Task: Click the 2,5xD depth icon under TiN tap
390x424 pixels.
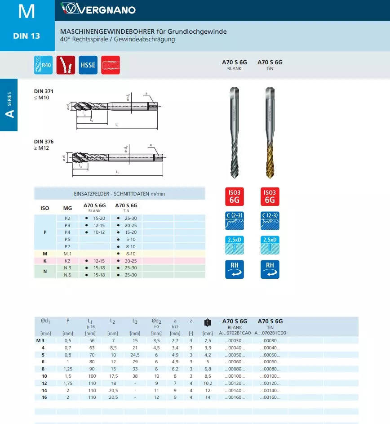Action: 270,245
